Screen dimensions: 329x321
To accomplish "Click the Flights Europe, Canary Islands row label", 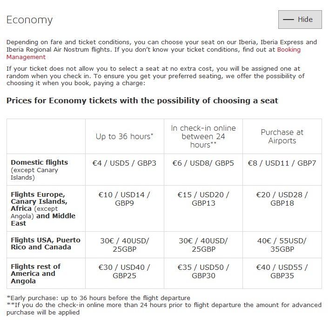I will [43, 209].
